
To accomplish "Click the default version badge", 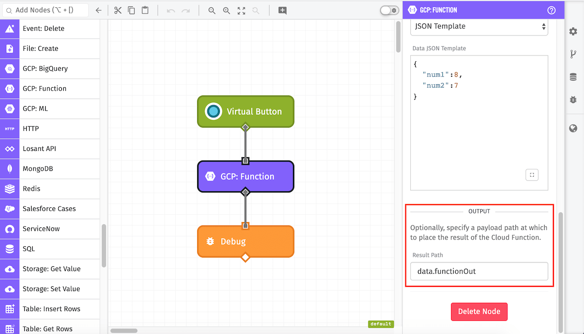I will point(381,324).
